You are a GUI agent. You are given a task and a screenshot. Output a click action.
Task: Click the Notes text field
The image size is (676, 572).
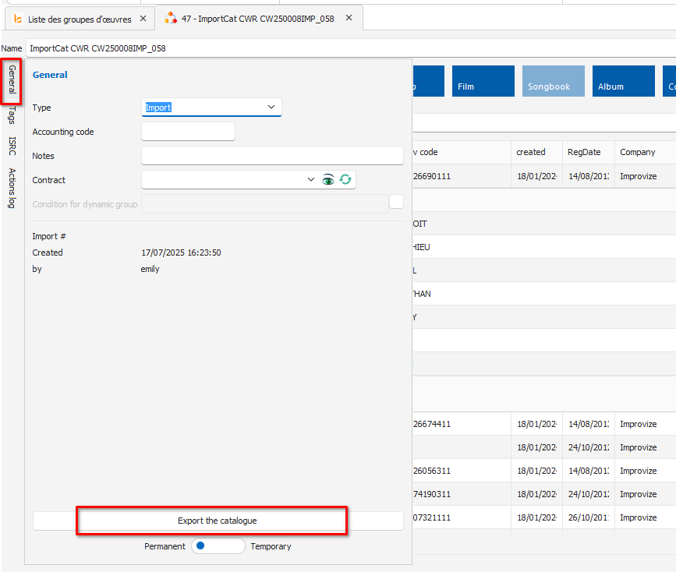coord(272,156)
